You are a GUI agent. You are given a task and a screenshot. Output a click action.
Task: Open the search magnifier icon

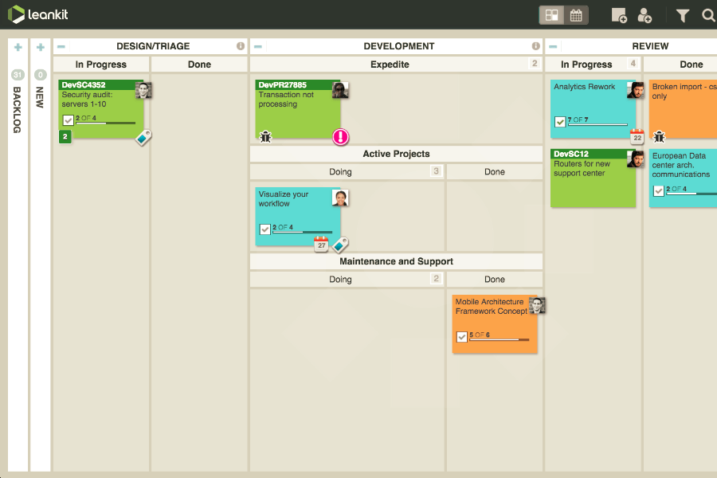coord(708,15)
